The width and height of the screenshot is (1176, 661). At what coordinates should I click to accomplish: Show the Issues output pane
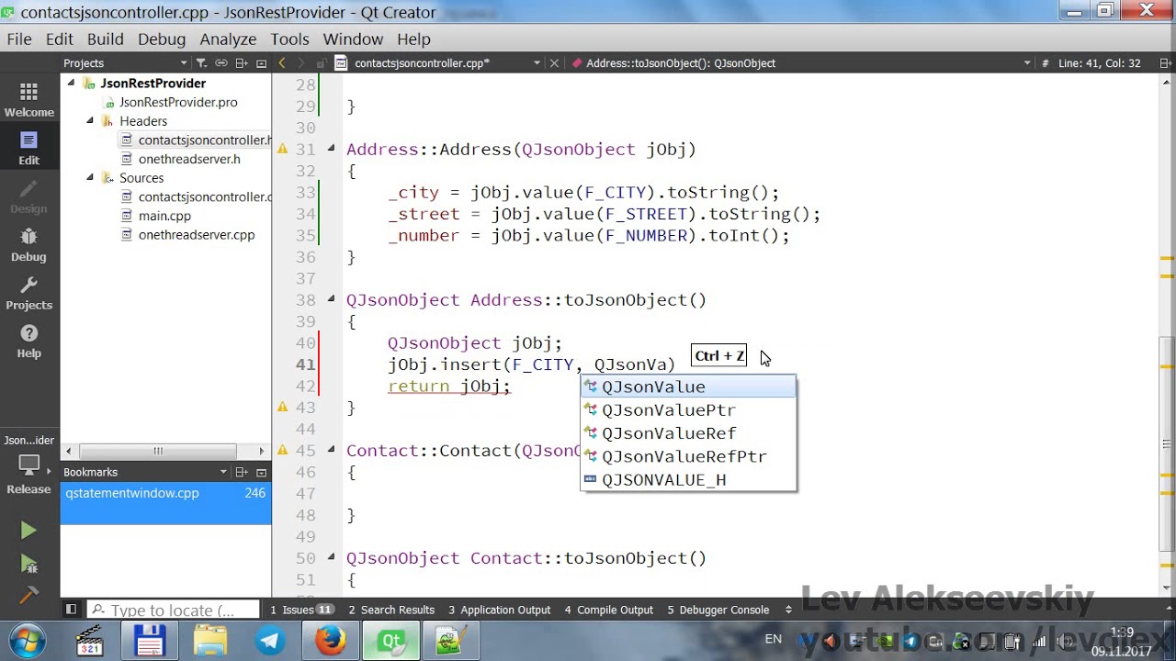tap(301, 610)
